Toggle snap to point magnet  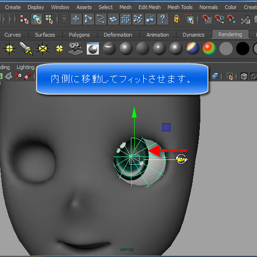(231, 19)
